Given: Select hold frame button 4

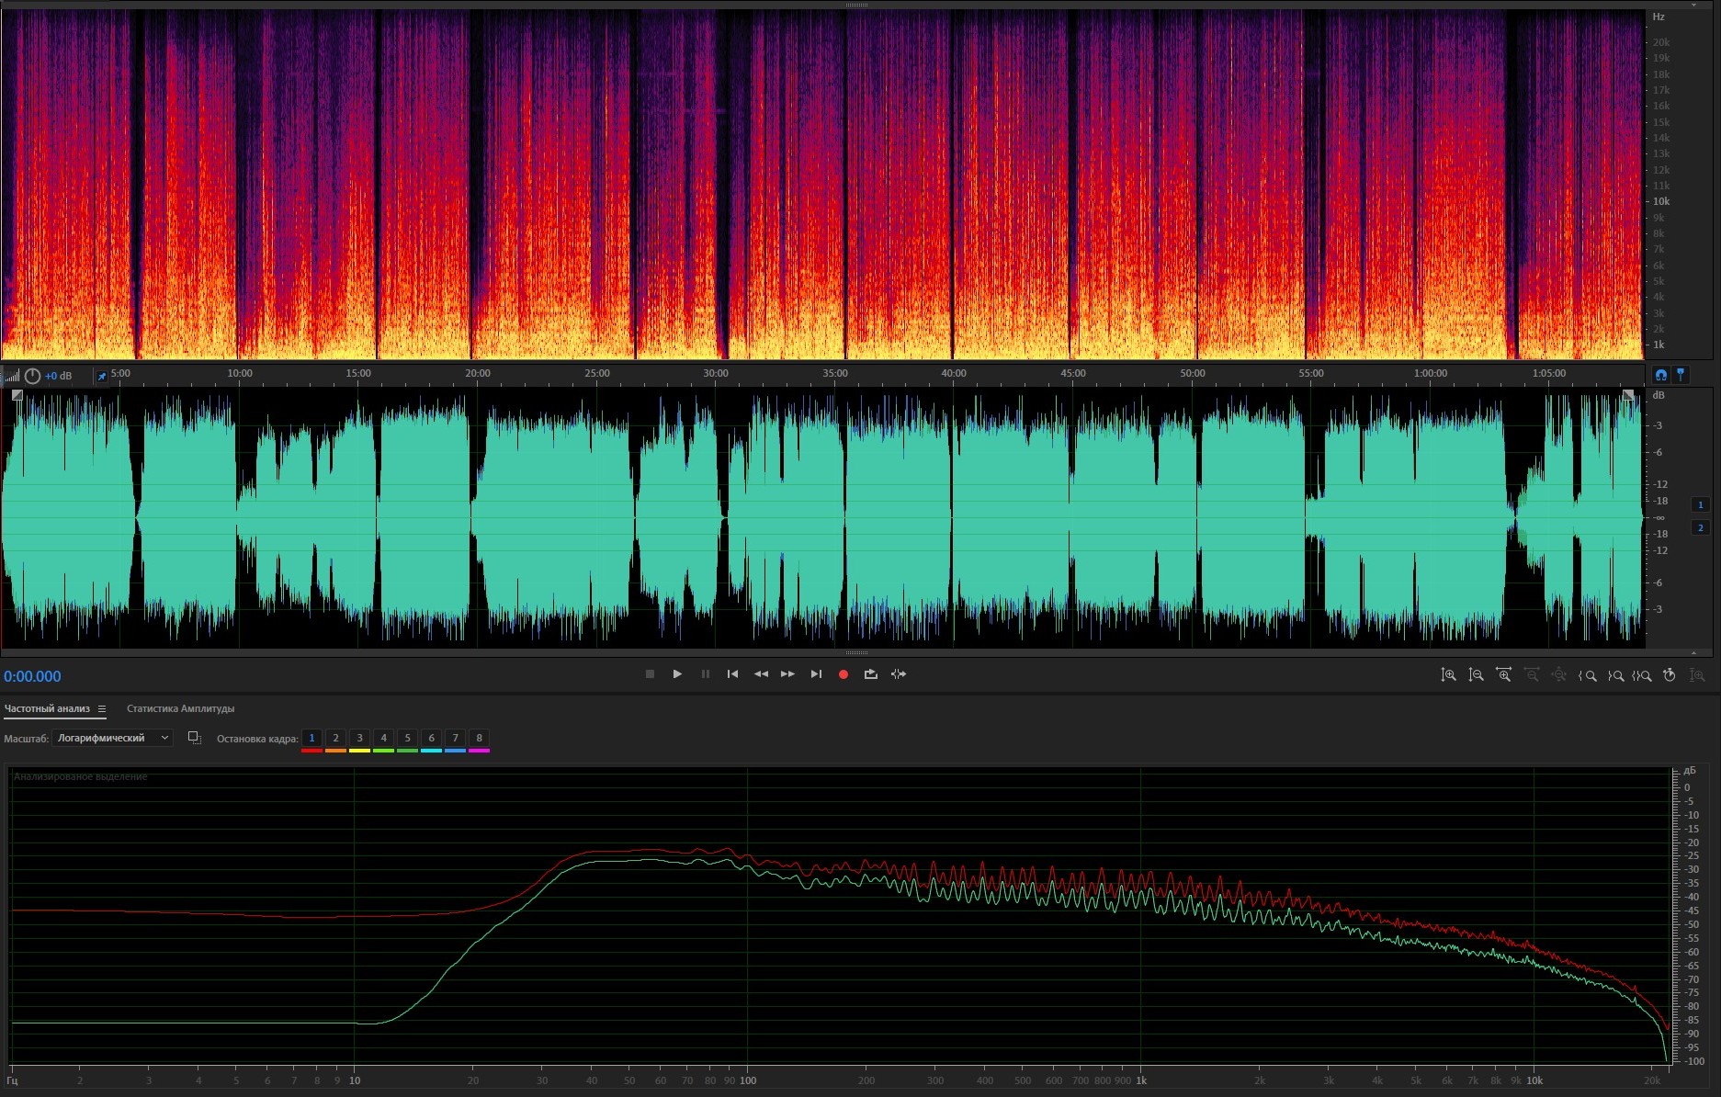Looking at the screenshot, I should (x=383, y=738).
